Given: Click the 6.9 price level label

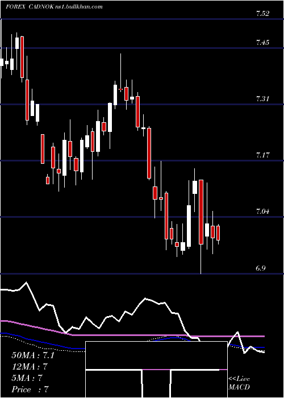Looking at the screenshot, I should pyautogui.click(x=260, y=268).
